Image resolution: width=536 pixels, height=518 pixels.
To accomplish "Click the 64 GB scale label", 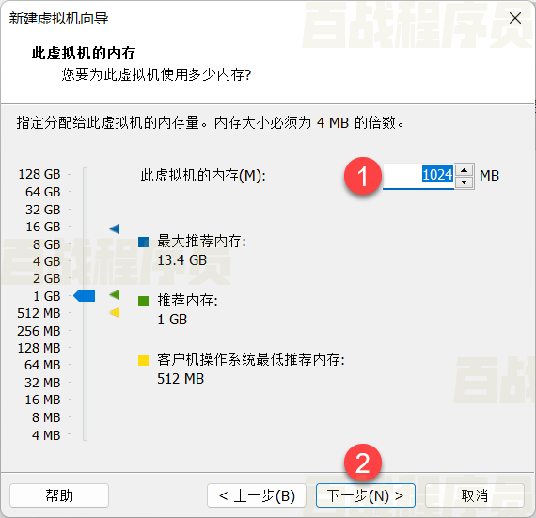I will coord(43,192).
